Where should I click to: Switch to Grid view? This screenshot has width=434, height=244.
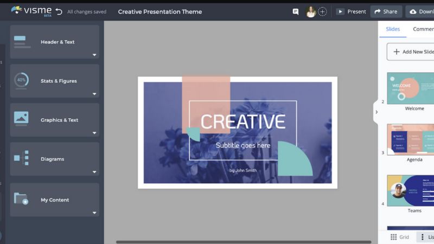click(x=400, y=237)
